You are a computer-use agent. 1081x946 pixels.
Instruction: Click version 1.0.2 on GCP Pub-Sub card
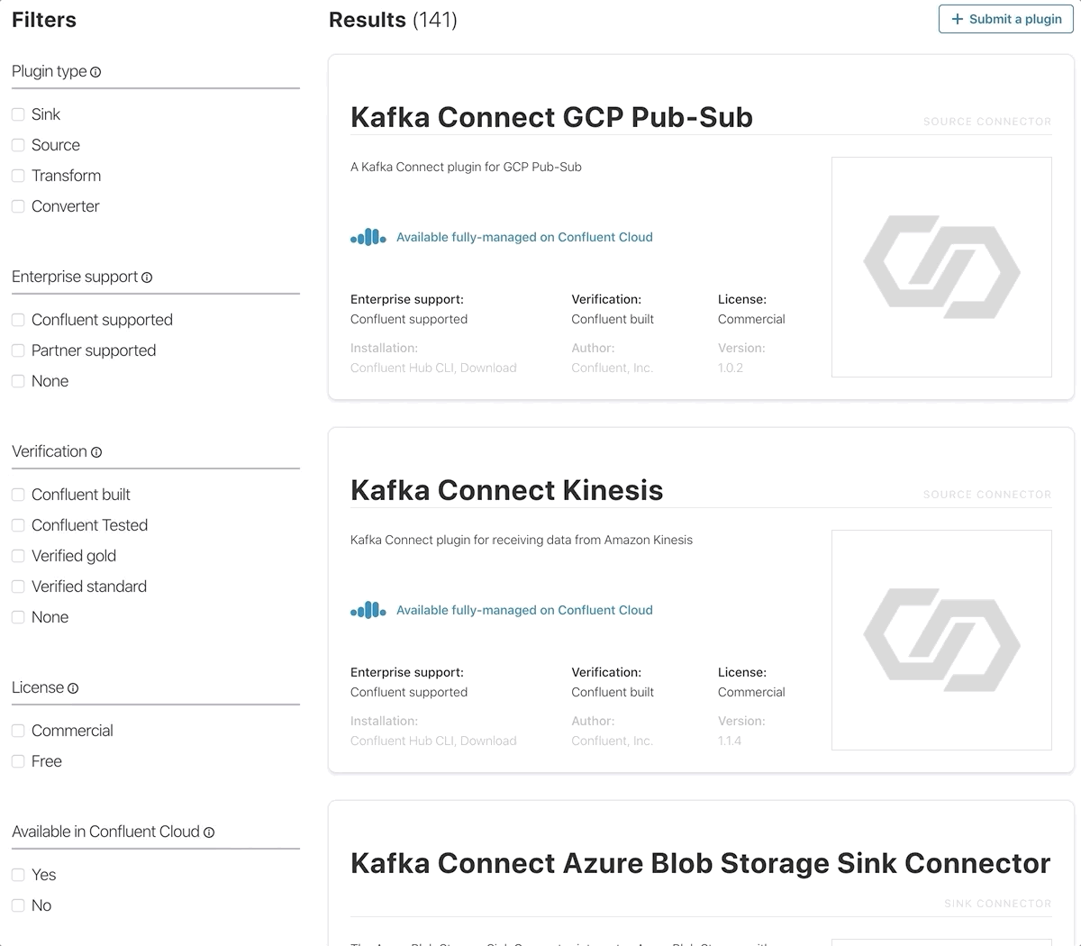731,368
